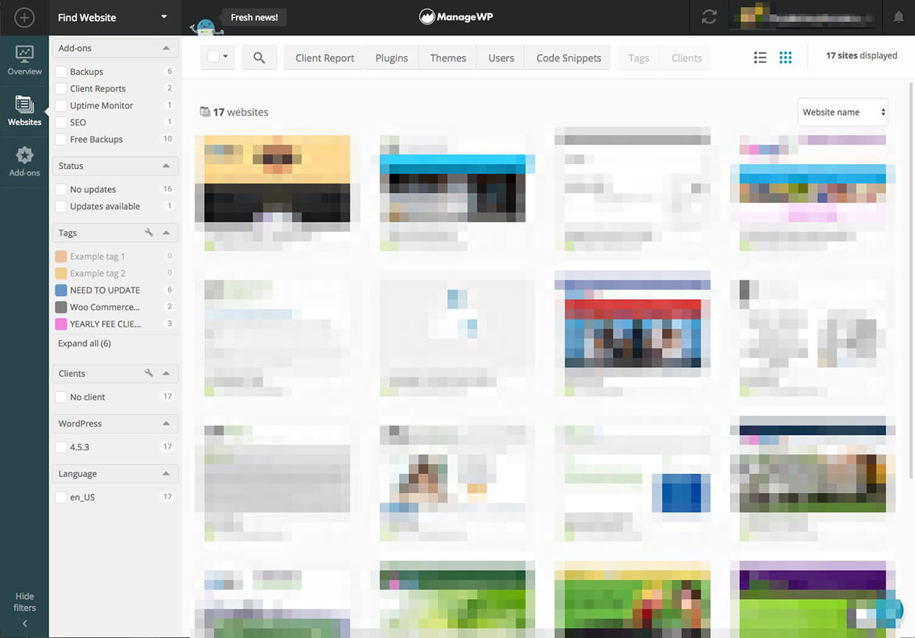Click the 17 websites heading text
Screen dimensions: 915x638
tap(240, 112)
